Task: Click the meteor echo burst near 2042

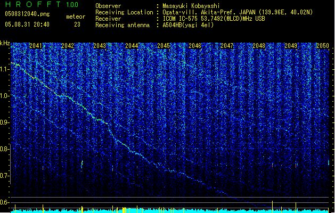Action: (x=82, y=165)
